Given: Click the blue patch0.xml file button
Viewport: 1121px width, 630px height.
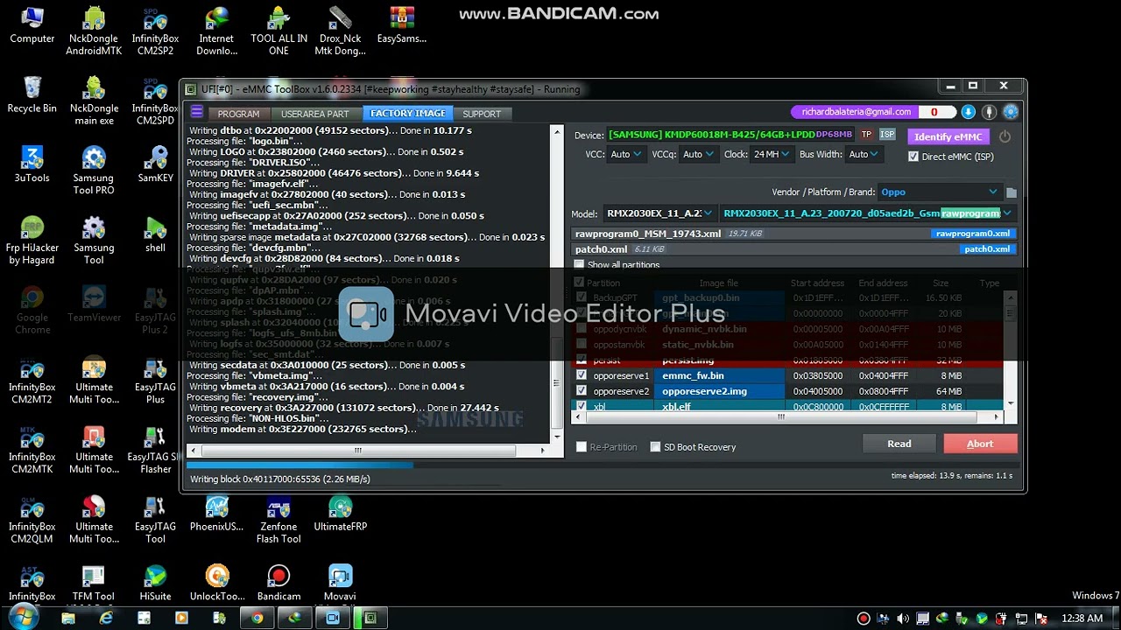Looking at the screenshot, I should pyautogui.click(x=987, y=249).
